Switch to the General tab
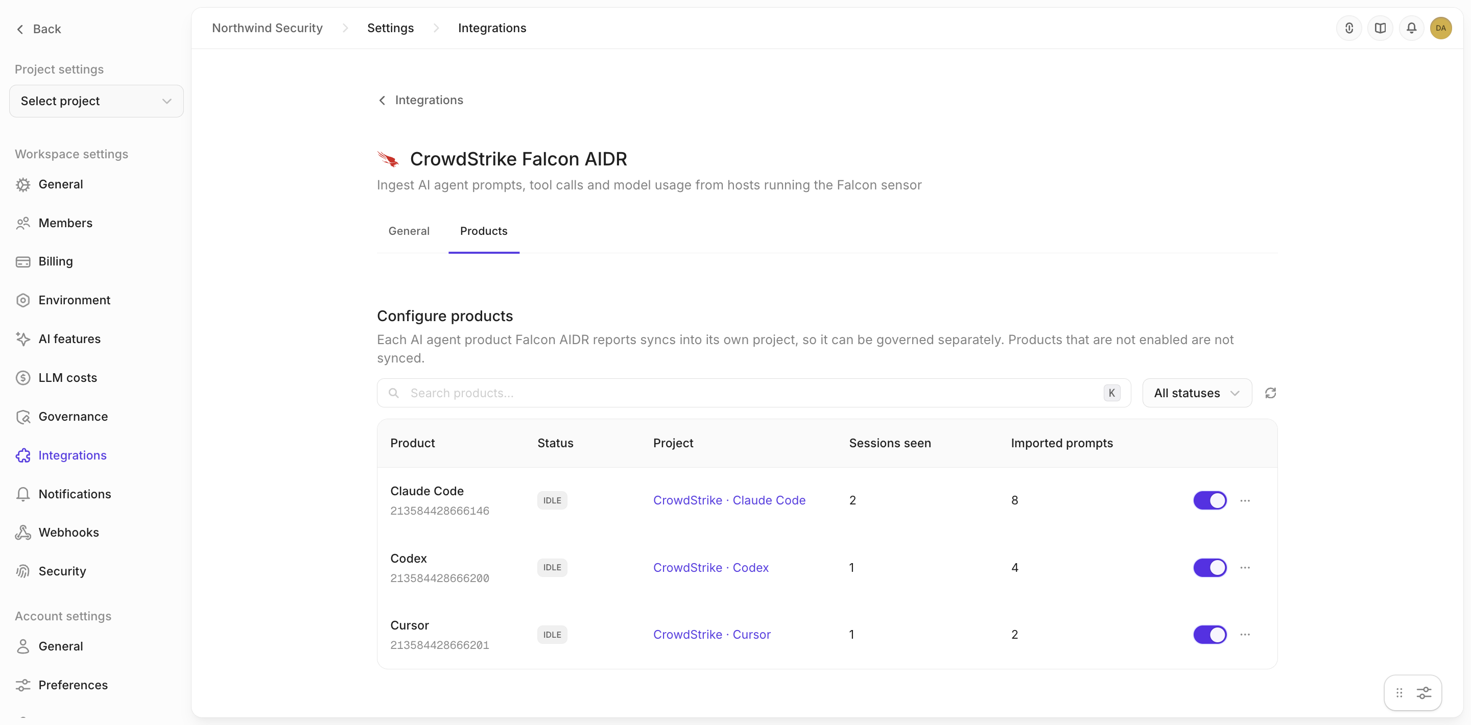The height and width of the screenshot is (725, 1471). (x=409, y=231)
